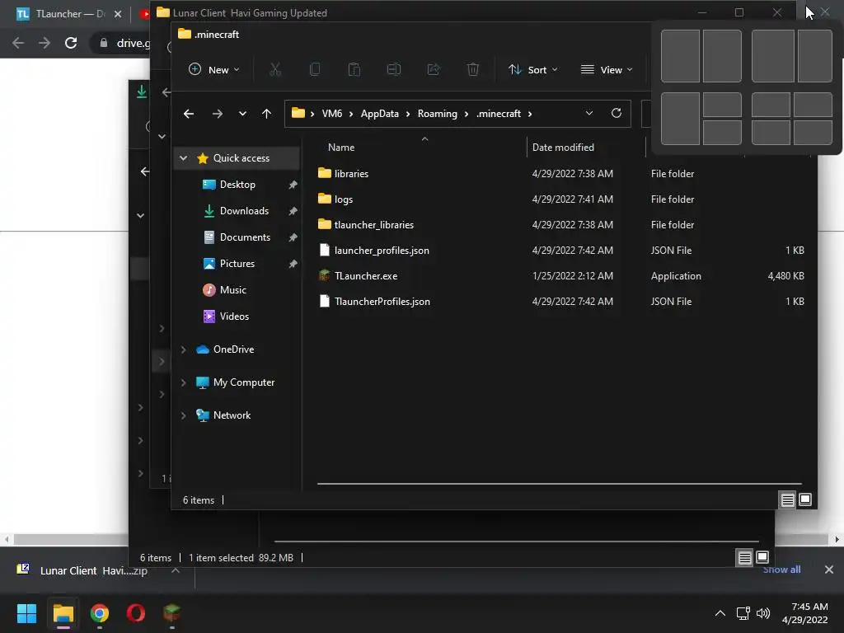Sort files by Name column header
Viewport: 844px width, 633px height.
pyautogui.click(x=341, y=148)
